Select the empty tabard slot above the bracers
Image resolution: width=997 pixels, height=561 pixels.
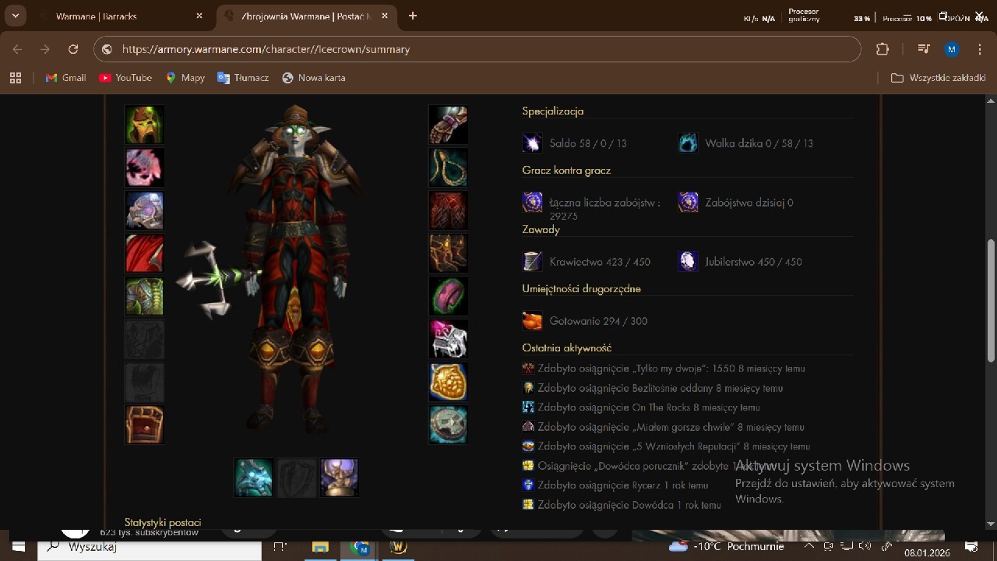tap(145, 382)
